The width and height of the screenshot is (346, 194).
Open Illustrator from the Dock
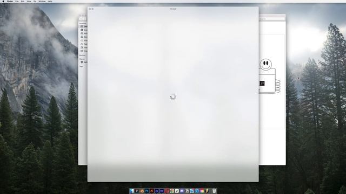pyautogui.click(x=152, y=191)
